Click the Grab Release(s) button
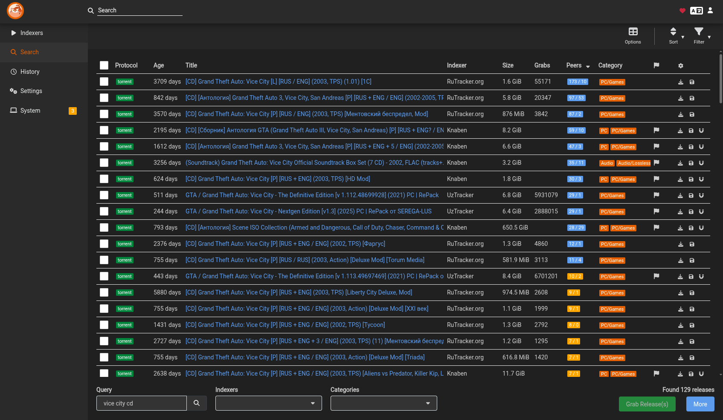The image size is (723, 420). click(647, 404)
